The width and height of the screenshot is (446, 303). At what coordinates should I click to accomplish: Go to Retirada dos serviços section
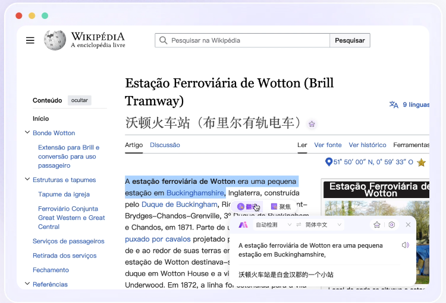[x=65, y=256]
